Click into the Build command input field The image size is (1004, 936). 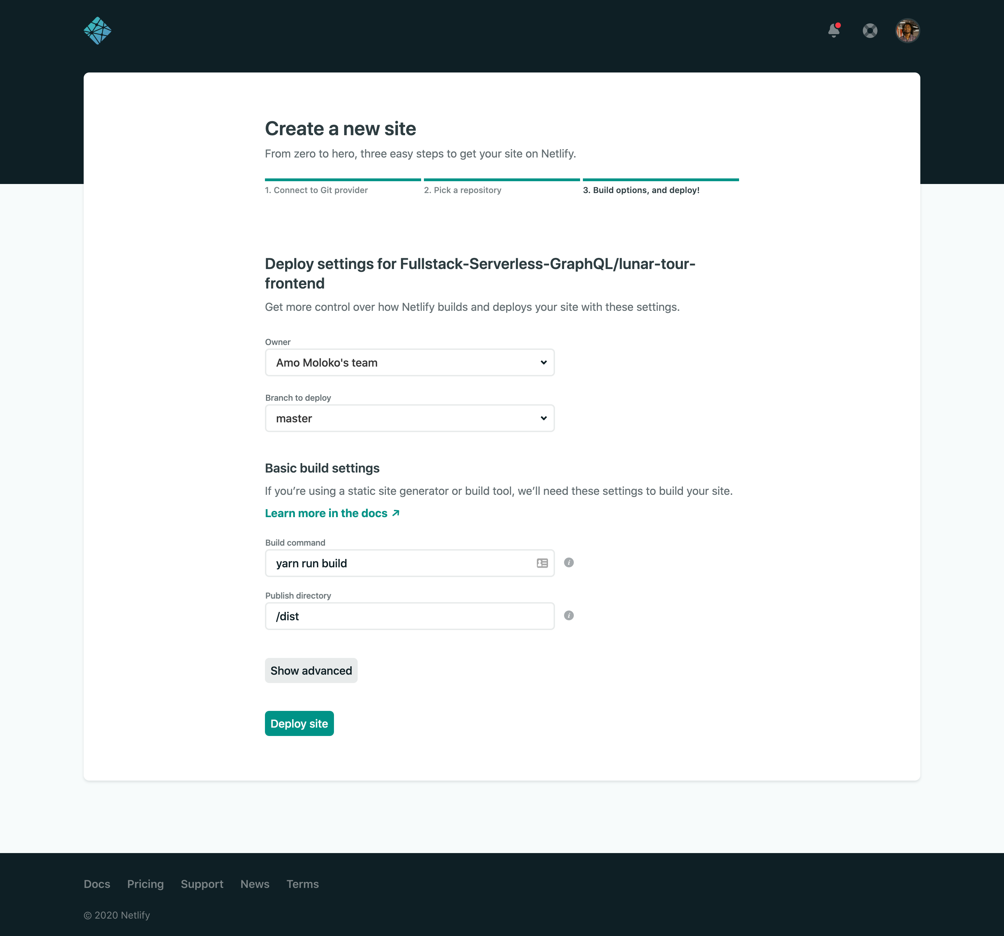pos(399,563)
